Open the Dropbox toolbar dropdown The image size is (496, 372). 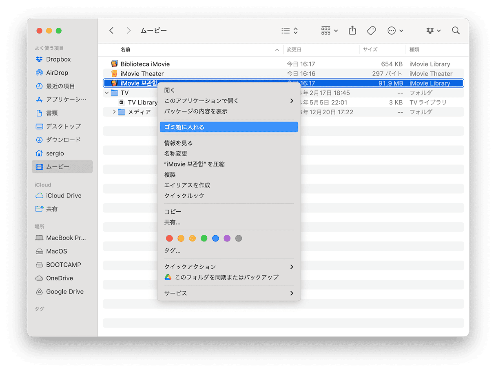(433, 31)
